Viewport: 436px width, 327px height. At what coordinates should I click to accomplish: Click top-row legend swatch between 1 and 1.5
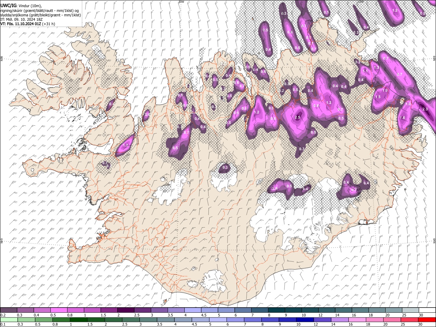[x=92, y=310]
